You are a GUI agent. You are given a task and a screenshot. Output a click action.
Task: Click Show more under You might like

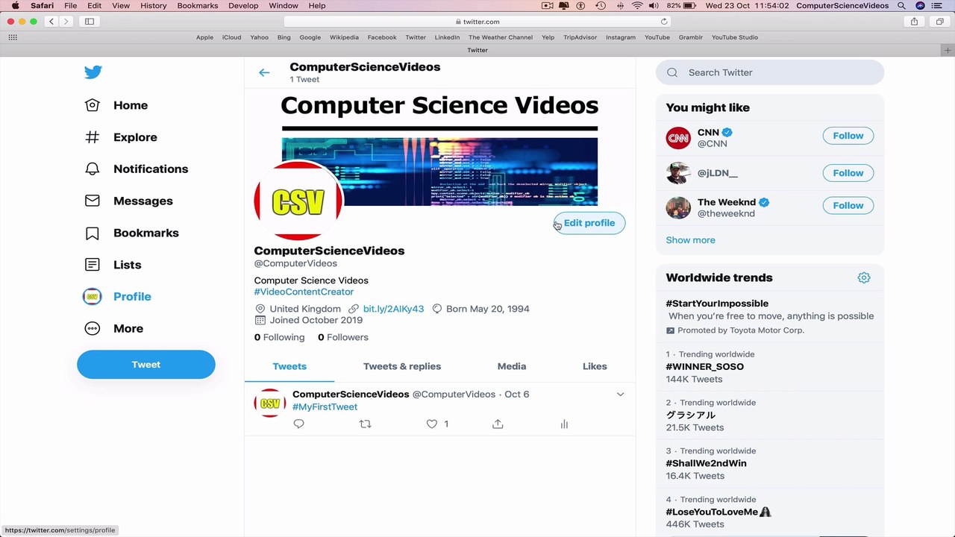690,240
